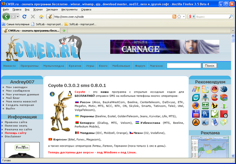This screenshot has width=236, height=164.
Task: Open the Помощь сайту link
Action: [16, 133]
